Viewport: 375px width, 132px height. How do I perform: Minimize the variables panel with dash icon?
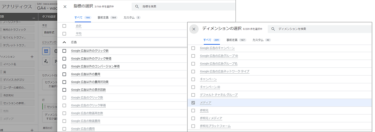point(34,18)
